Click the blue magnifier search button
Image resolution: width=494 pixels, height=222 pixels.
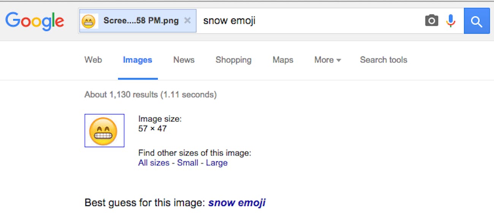click(477, 21)
